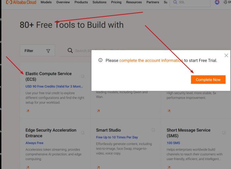Follow the complete the account information link
231x169 pixels.
coord(151,60)
